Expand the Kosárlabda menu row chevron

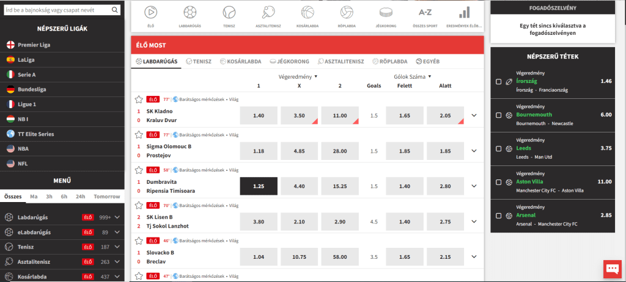point(117,277)
